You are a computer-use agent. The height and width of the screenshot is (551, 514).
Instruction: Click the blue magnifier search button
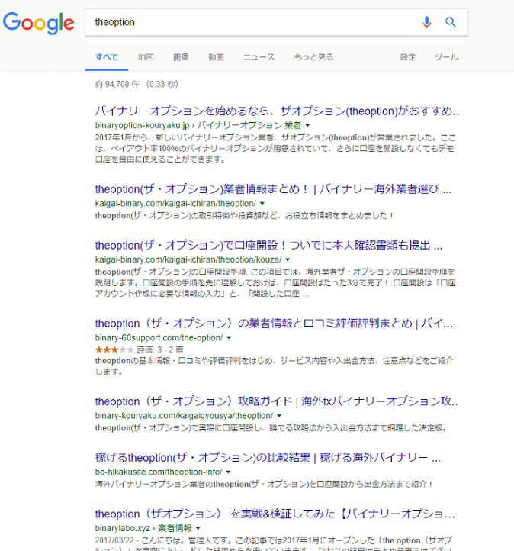coord(451,22)
